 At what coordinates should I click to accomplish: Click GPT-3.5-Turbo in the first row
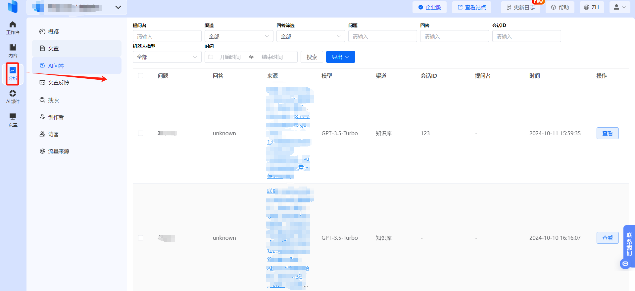(x=339, y=133)
